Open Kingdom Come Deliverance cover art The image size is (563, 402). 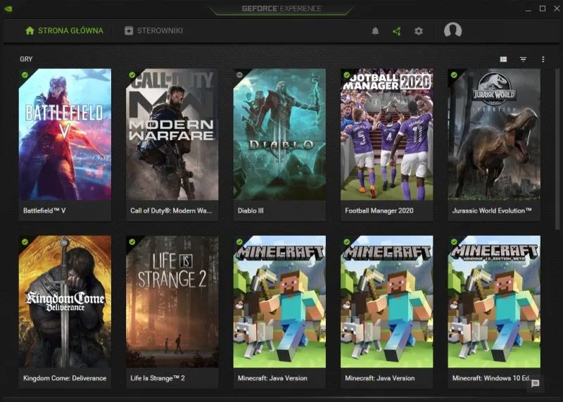65,301
